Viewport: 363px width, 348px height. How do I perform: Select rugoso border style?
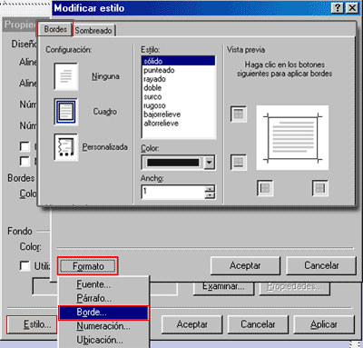179,105
